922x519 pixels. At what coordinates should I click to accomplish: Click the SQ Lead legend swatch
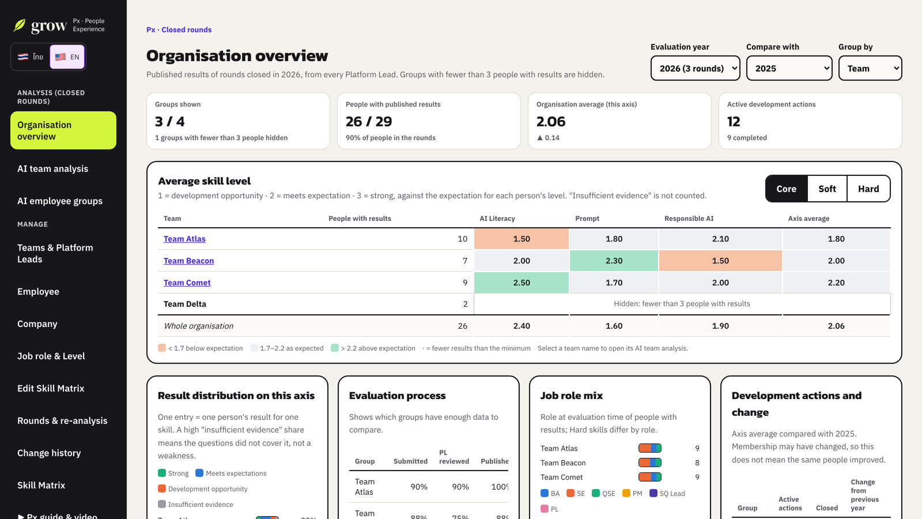[x=653, y=493]
